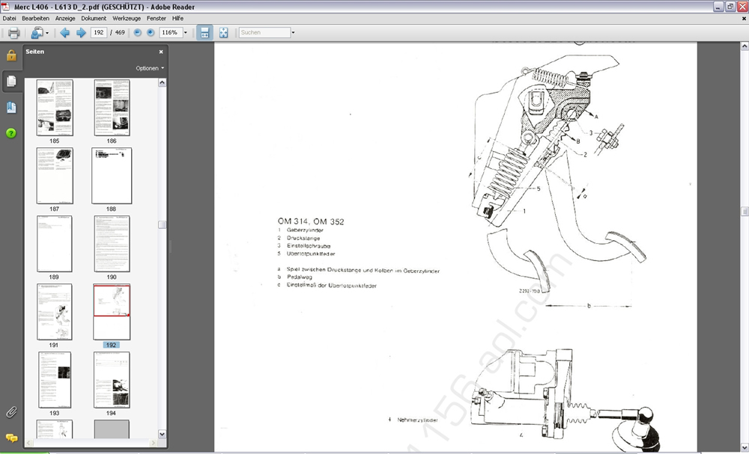This screenshot has height=454, width=749.
Task: Select page 191 thumbnail
Action: (x=55, y=312)
